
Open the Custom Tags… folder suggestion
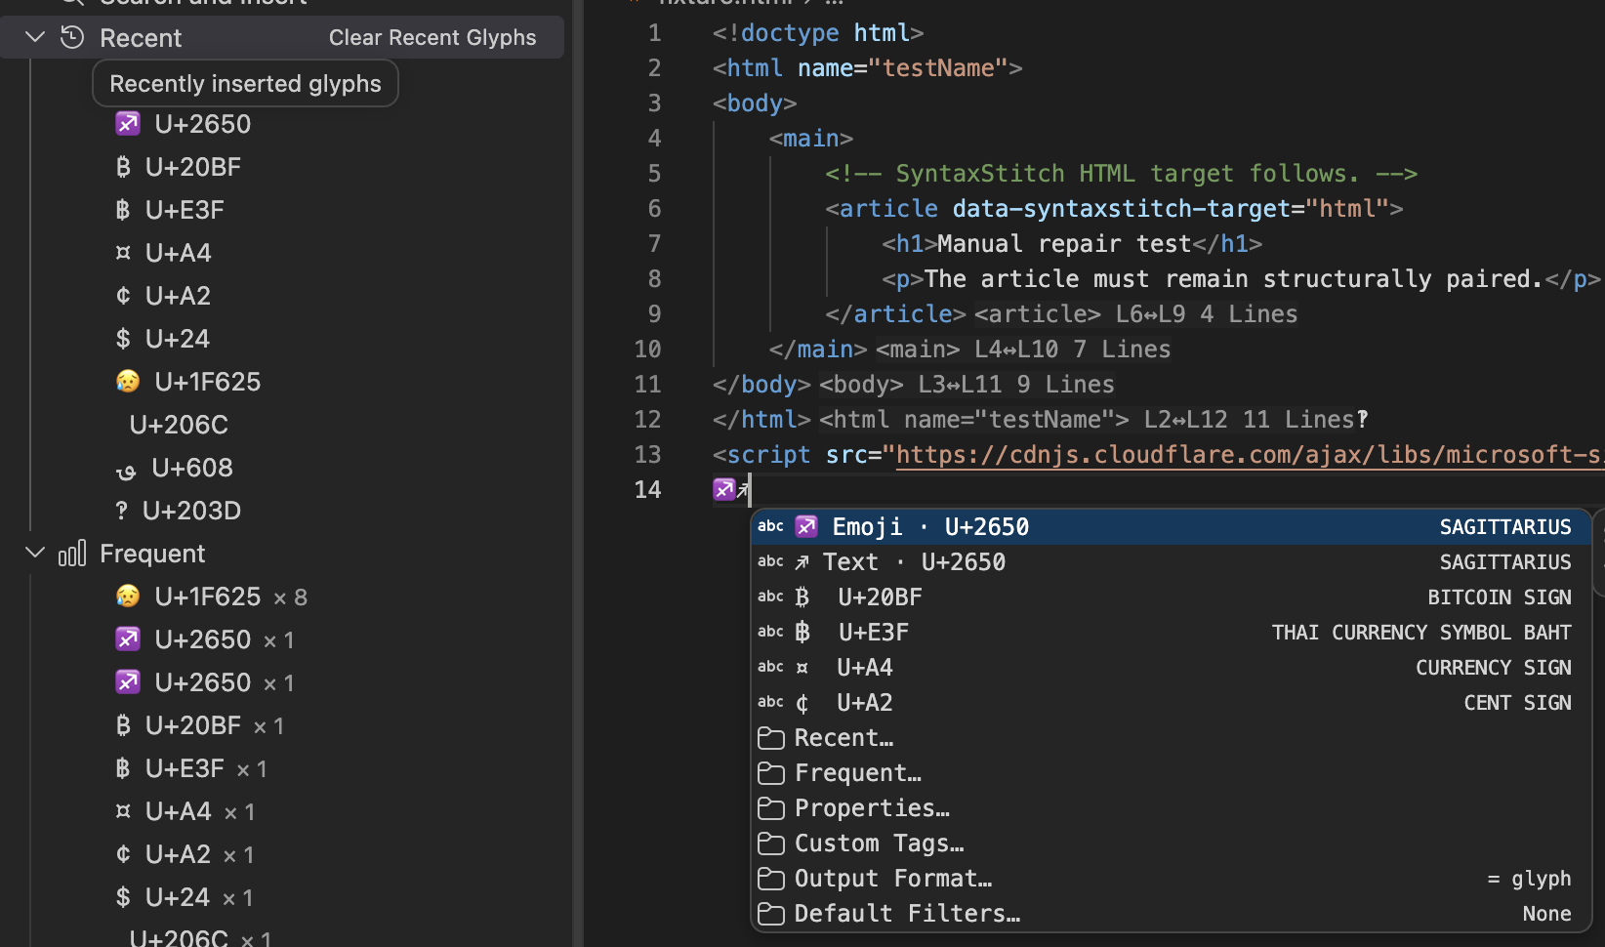pyautogui.click(x=1171, y=844)
